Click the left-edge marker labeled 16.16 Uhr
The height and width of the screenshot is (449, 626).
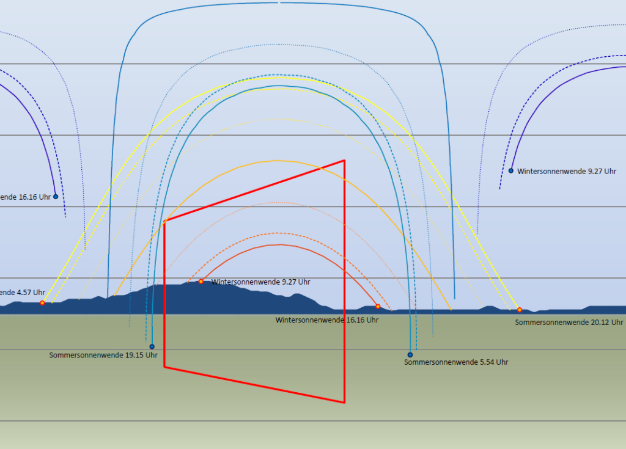[54, 197]
